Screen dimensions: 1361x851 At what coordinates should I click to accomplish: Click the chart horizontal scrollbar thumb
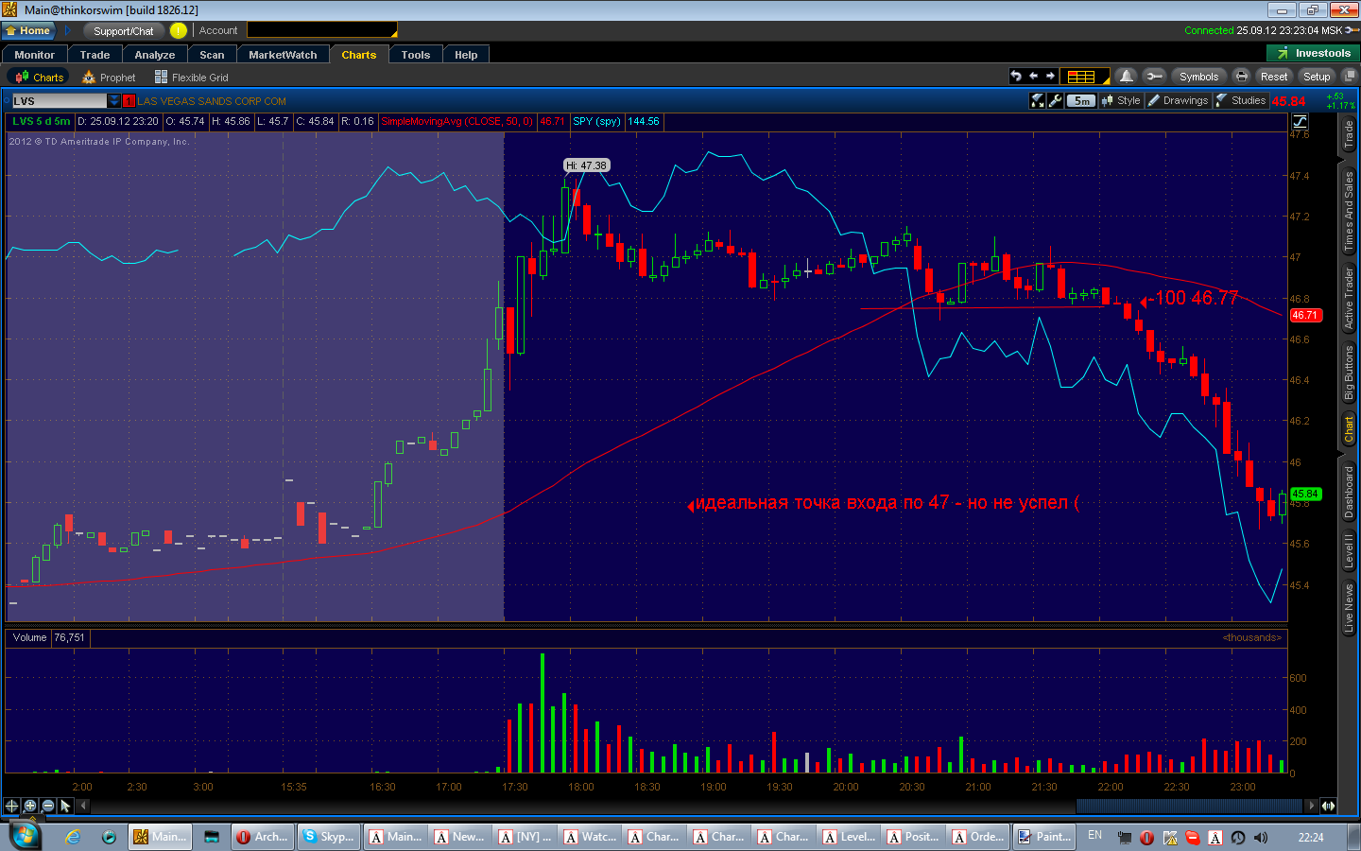point(1189,806)
